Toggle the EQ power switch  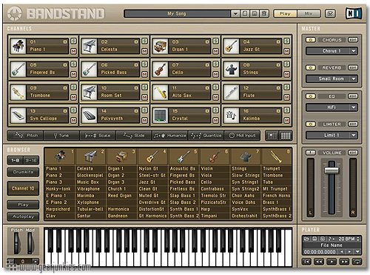[311, 96]
